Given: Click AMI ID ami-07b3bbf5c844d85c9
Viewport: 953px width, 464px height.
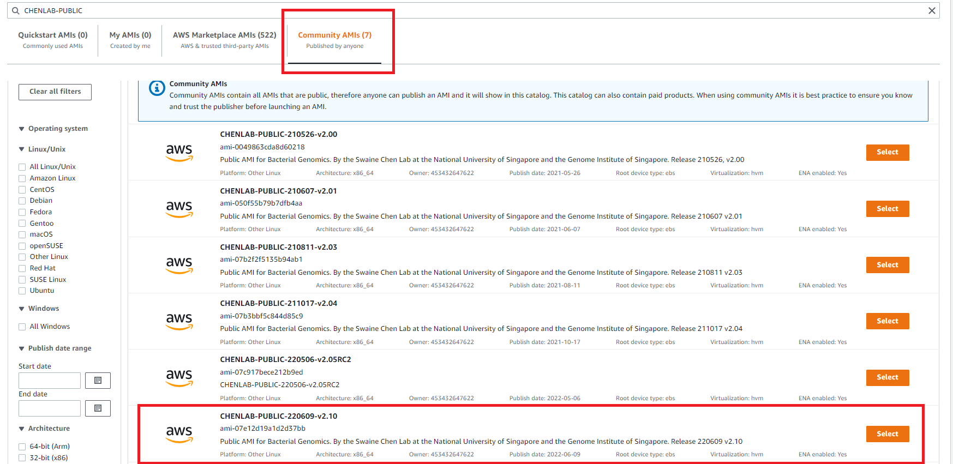Looking at the screenshot, I should pyautogui.click(x=261, y=316).
